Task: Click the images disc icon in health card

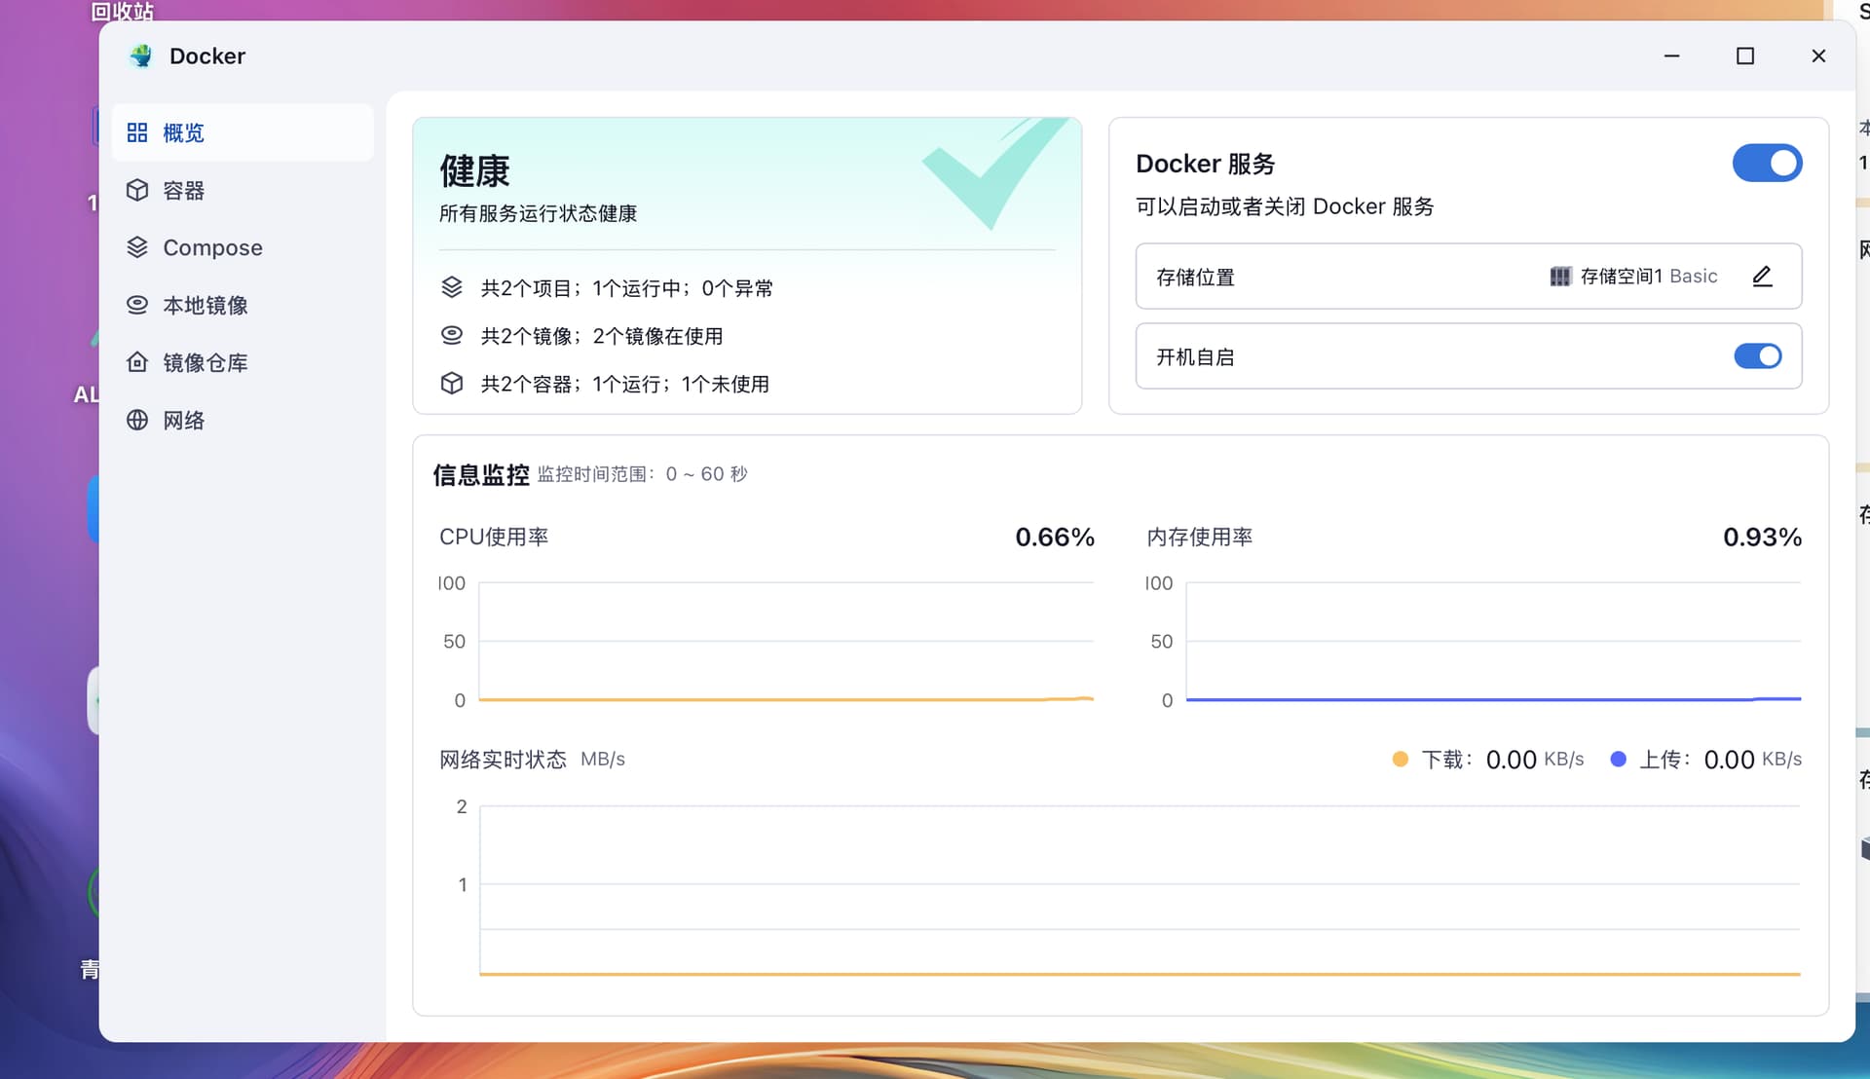Action: 452,335
